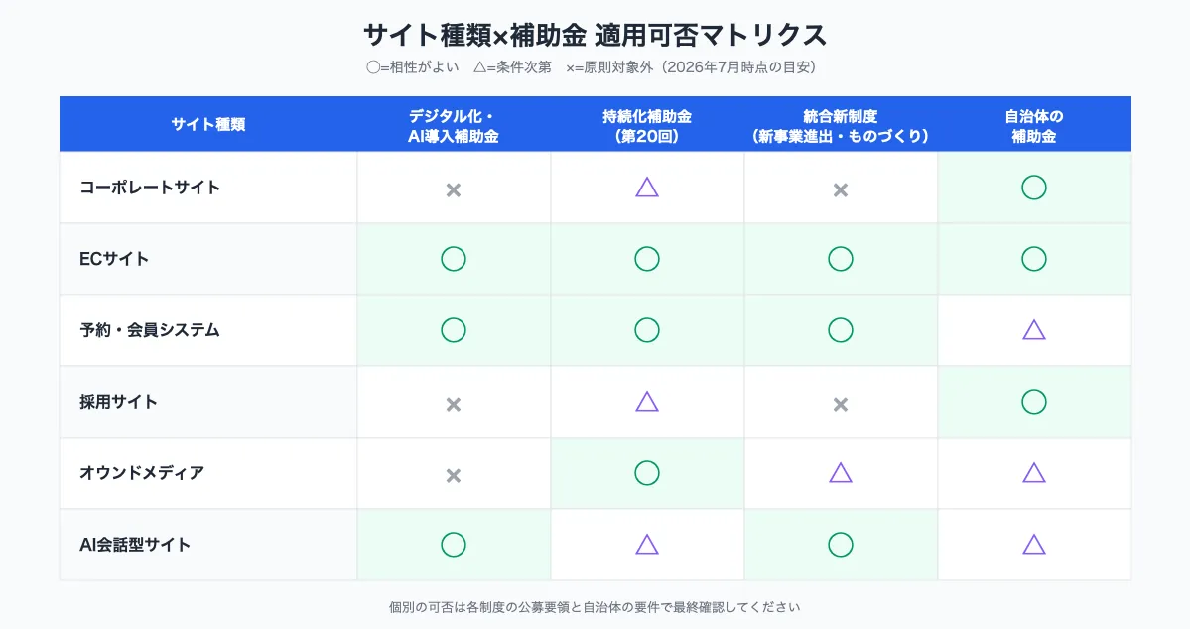Click the triangle for AI会話型サイト under 持続化補助金
The width and height of the screenshot is (1190, 629).
pos(646,544)
